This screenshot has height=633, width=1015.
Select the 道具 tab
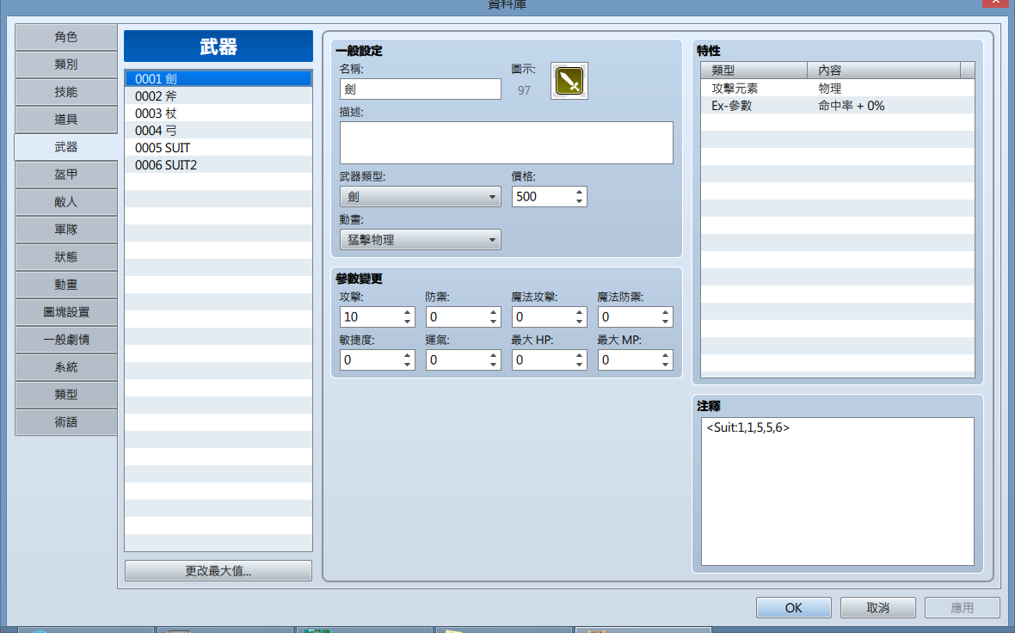(66, 119)
